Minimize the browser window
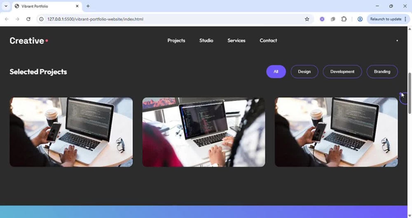Screen dimensions: 412x218 377,6
